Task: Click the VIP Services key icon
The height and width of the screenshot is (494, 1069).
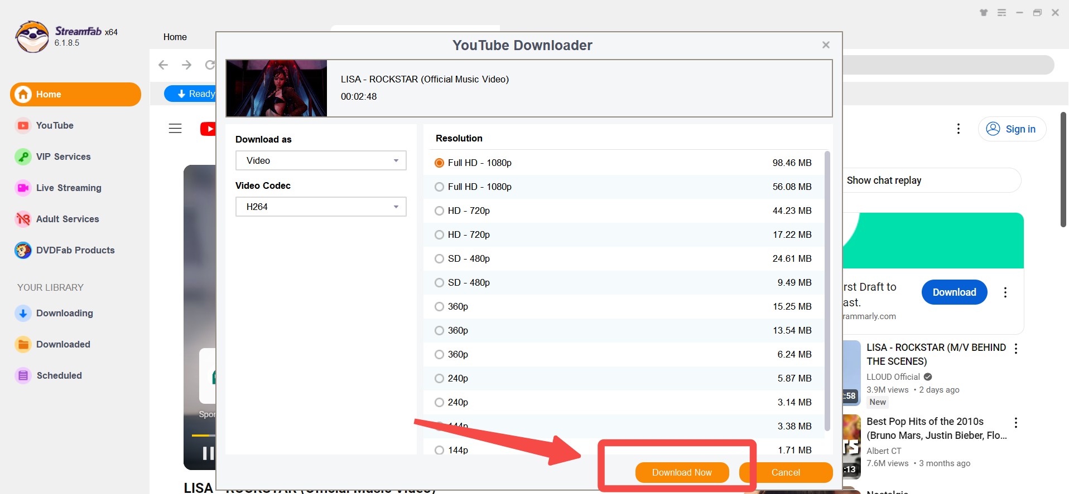Action: tap(23, 156)
